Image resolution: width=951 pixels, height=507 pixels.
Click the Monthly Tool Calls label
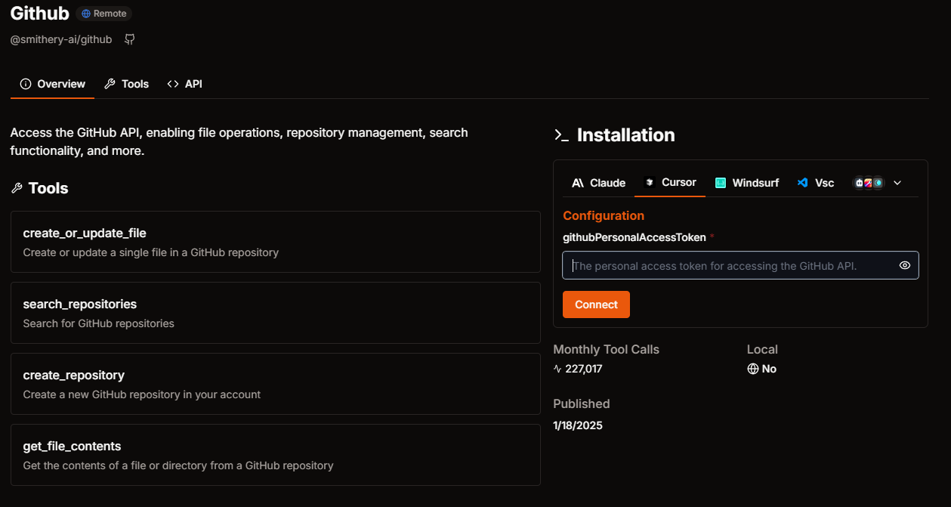point(607,350)
